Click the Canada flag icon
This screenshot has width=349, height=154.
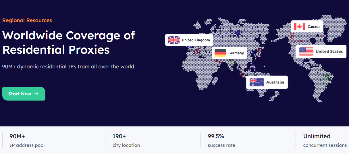click(x=300, y=26)
